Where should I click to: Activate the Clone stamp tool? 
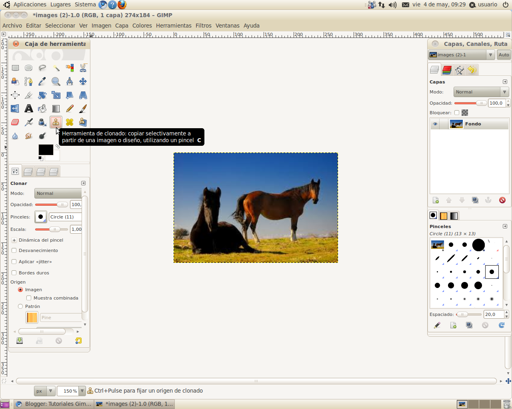(56, 122)
